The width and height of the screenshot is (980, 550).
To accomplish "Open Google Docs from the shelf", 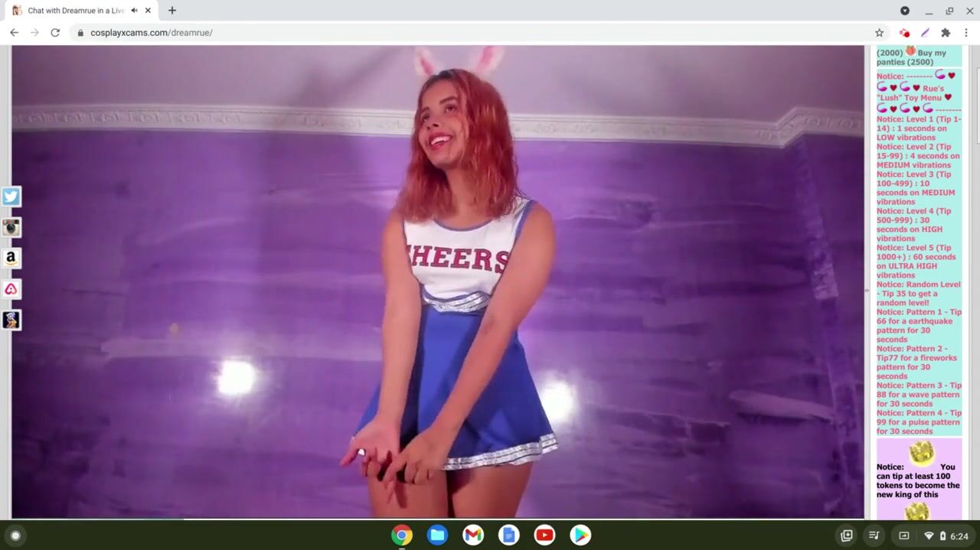I will [509, 535].
